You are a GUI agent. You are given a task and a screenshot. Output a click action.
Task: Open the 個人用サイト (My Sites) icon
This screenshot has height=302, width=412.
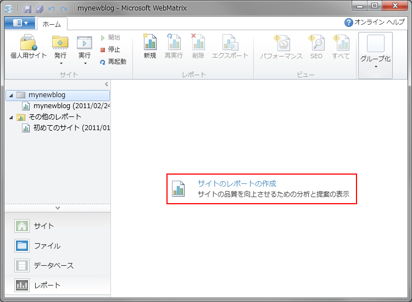[x=29, y=46]
